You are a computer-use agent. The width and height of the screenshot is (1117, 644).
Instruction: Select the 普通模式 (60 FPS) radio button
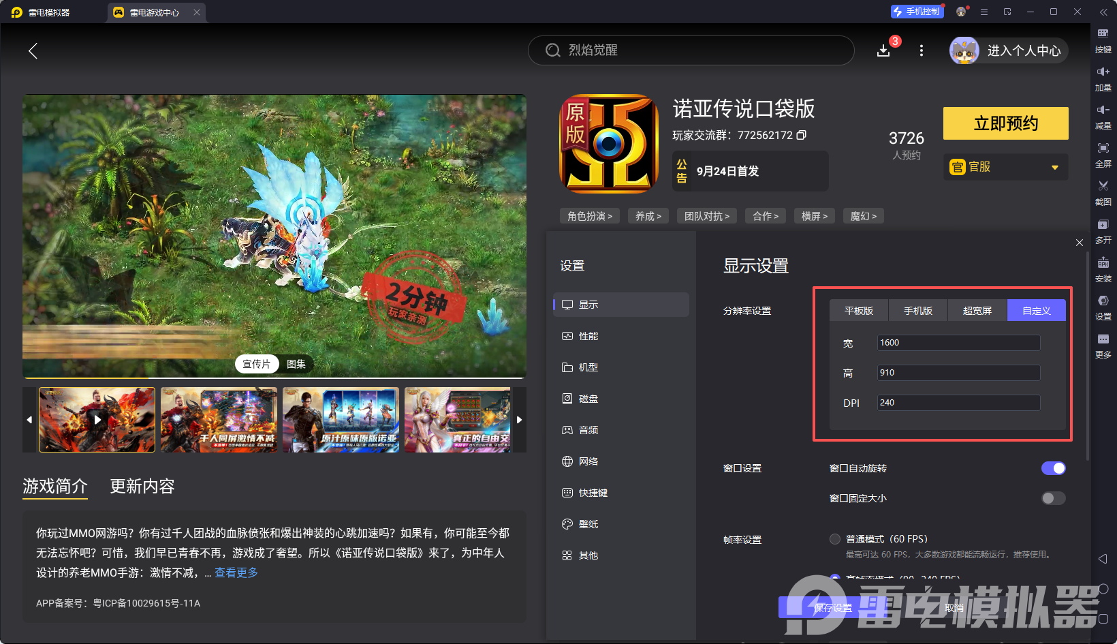tap(835, 539)
